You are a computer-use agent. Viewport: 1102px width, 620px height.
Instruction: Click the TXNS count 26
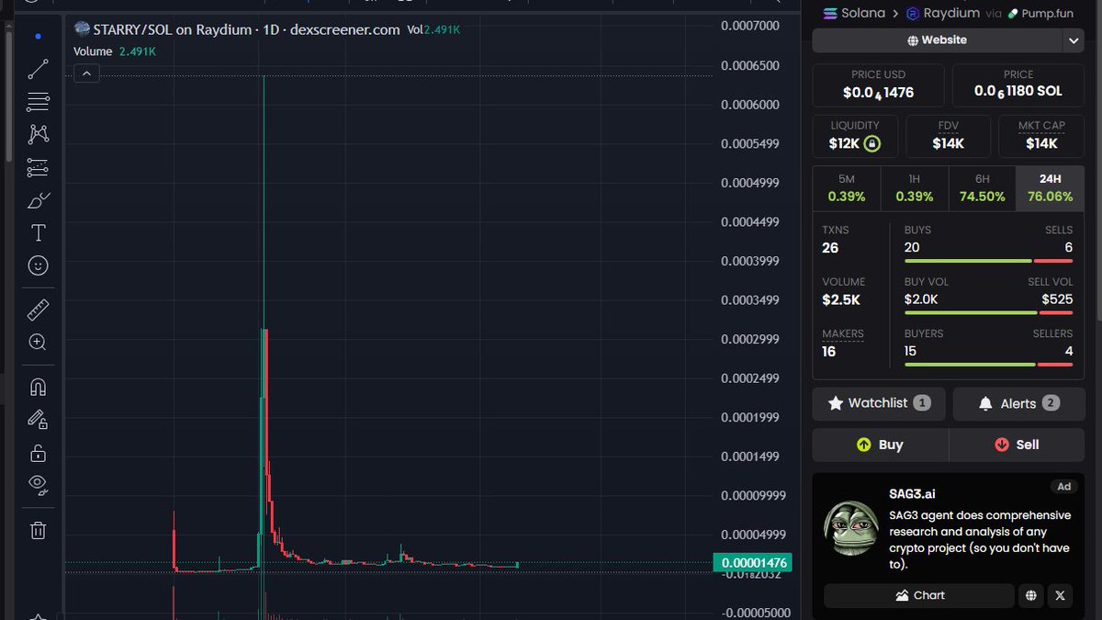[x=830, y=248]
